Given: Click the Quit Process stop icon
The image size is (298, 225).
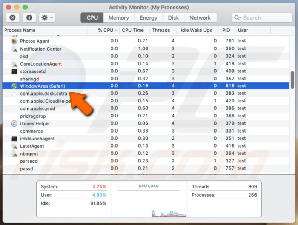Looking at the screenshot, I should 12,18.
